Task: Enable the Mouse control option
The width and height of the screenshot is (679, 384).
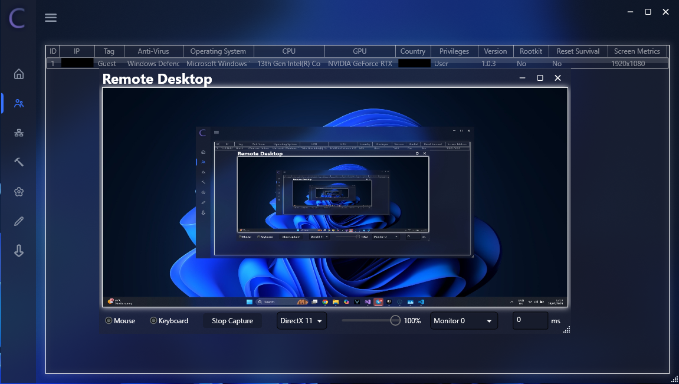Action: tap(109, 321)
